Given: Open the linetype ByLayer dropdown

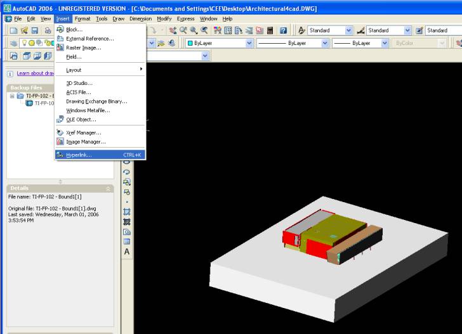Looking at the screenshot, I should pyautogui.click(x=325, y=43).
